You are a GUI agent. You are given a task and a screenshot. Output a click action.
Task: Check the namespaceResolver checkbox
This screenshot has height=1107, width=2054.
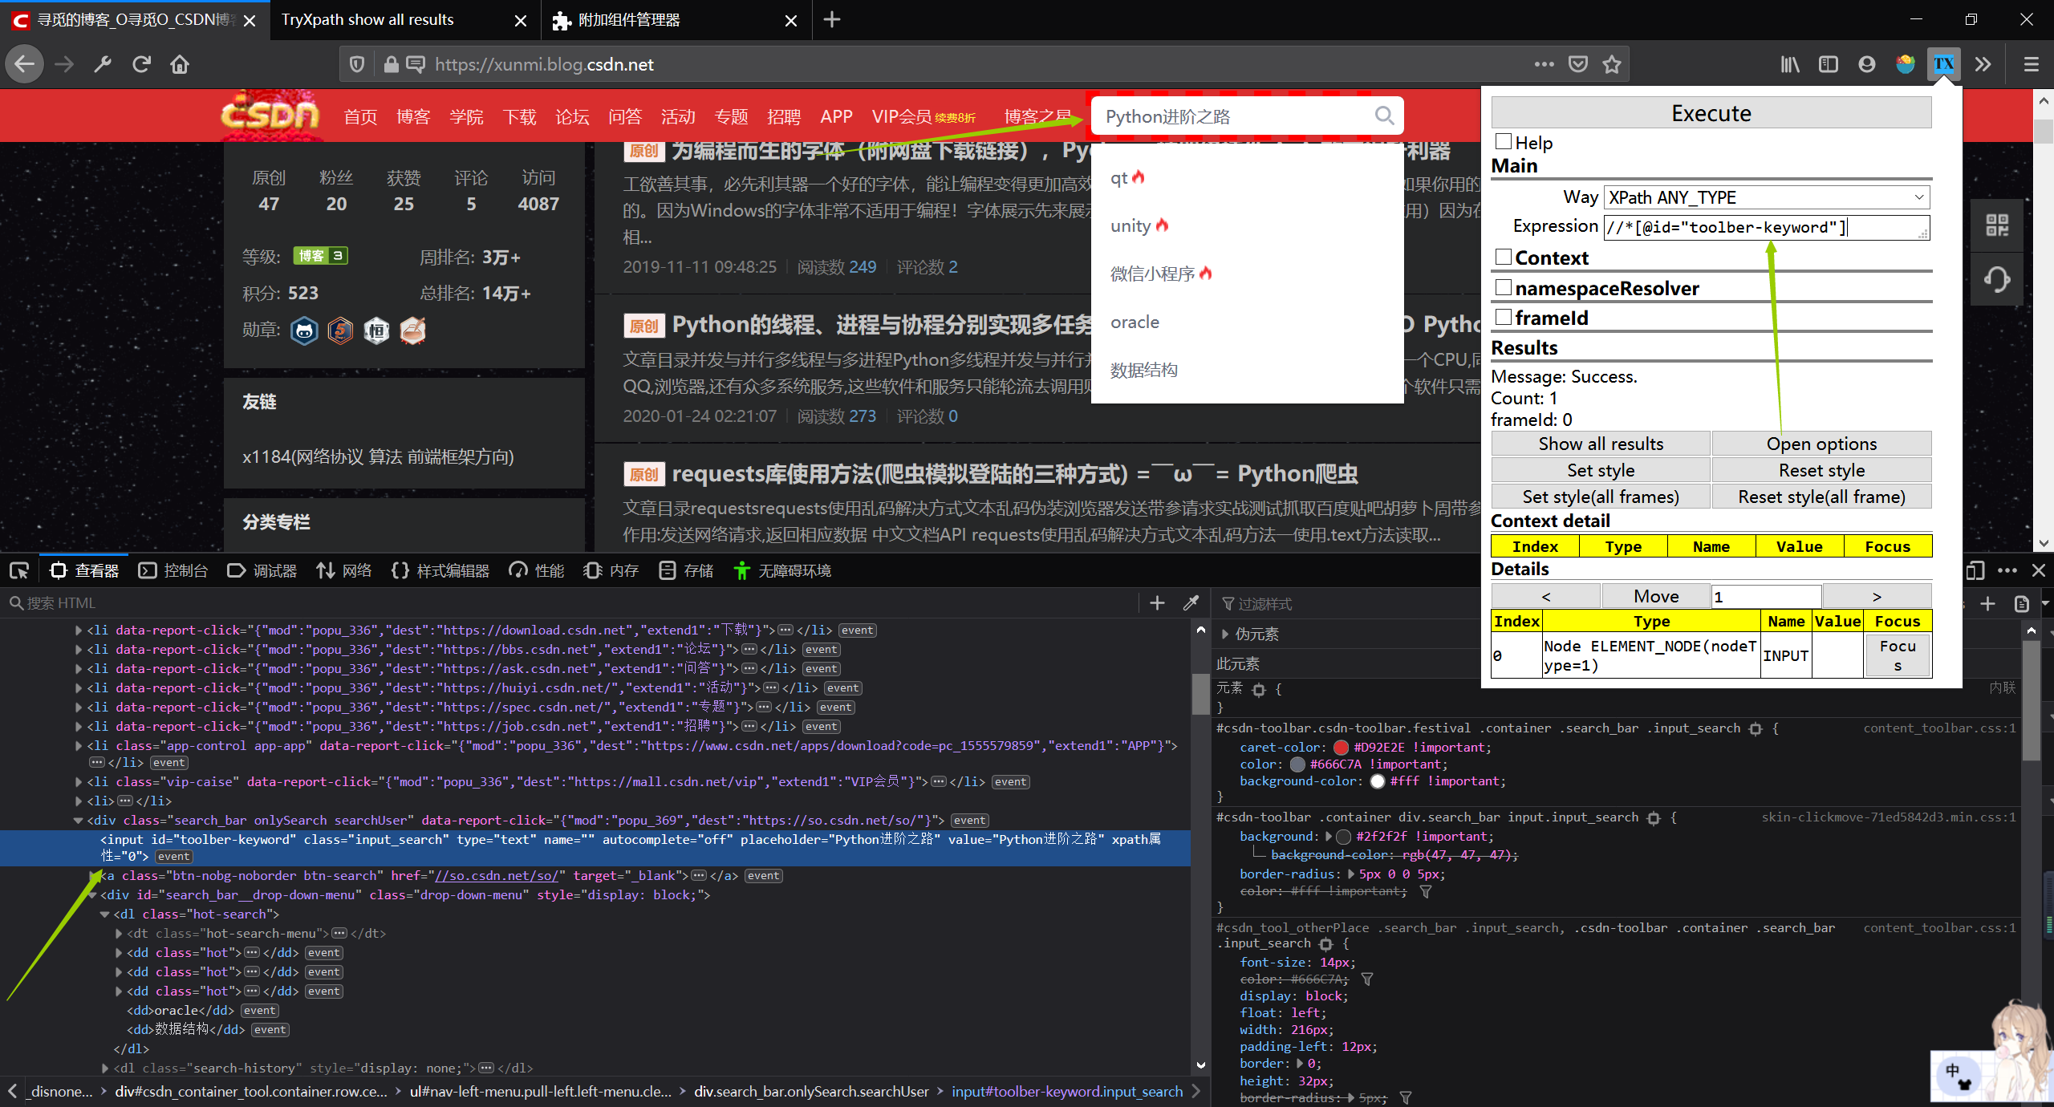pyautogui.click(x=1504, y=287)
